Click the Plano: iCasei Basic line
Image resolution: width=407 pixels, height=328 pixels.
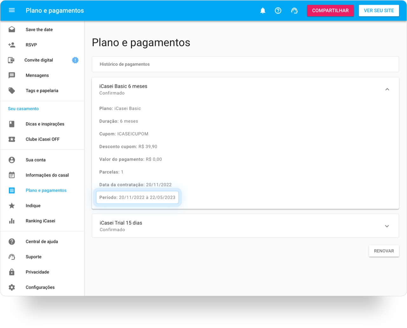(120, 108)
